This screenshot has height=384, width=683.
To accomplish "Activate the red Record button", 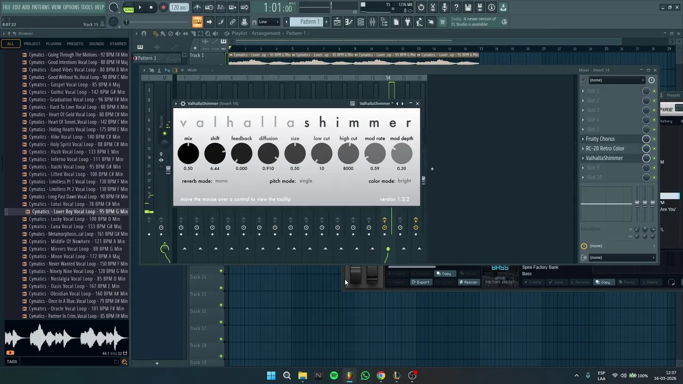I will pos(163,7).
